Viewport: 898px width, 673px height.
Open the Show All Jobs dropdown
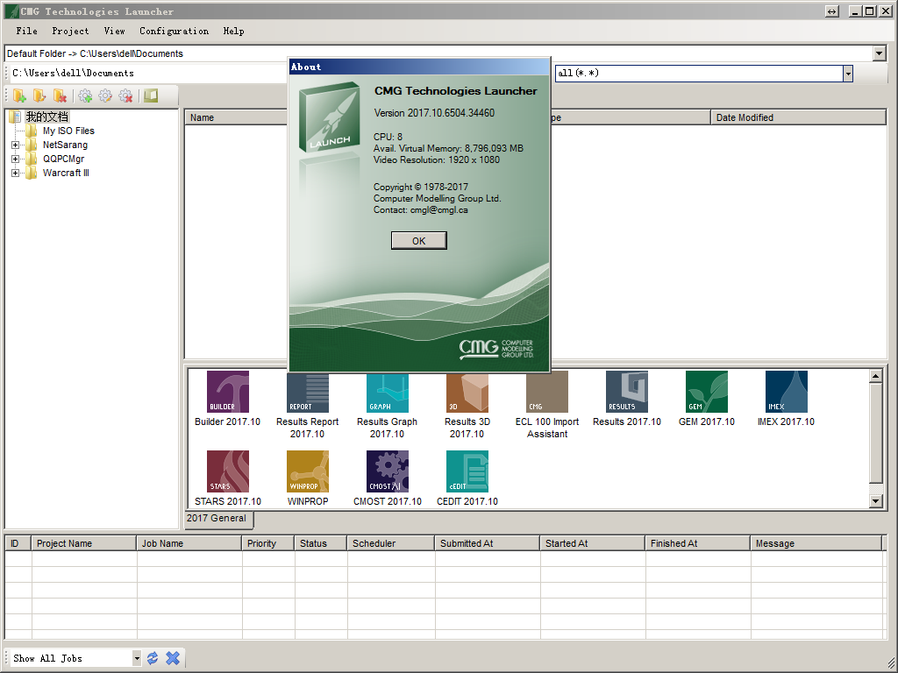click(x=136, y=658)
